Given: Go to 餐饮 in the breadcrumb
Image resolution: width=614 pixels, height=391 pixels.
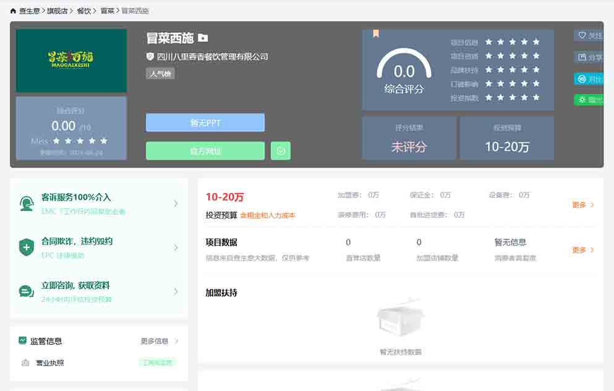Looking at the screenshot, I should tap(84, 11).
